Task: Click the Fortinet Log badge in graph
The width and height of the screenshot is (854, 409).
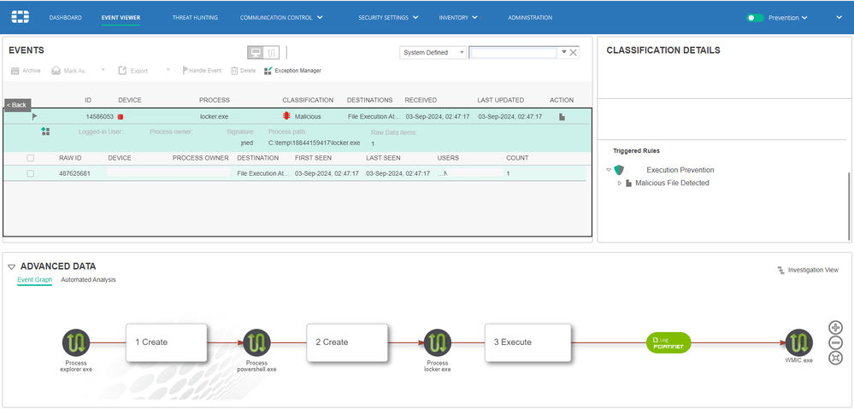Action: 668,342
